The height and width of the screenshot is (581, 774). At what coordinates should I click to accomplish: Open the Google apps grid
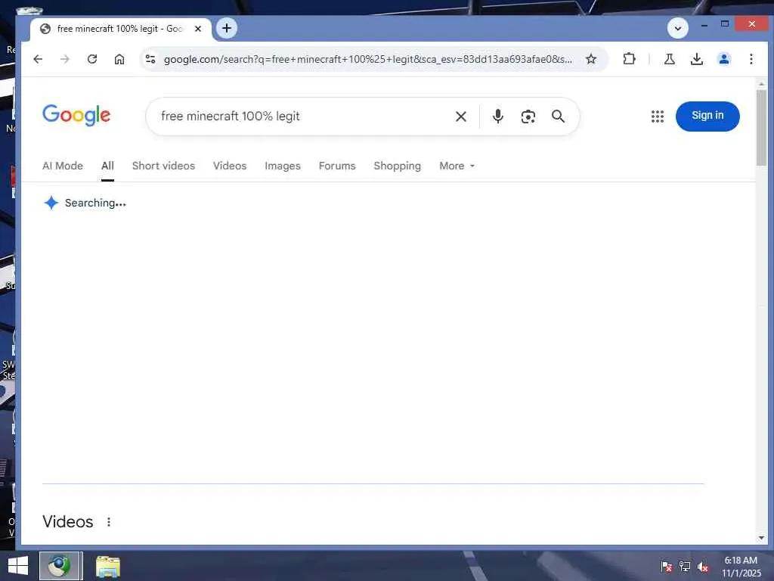coord(657,117)
